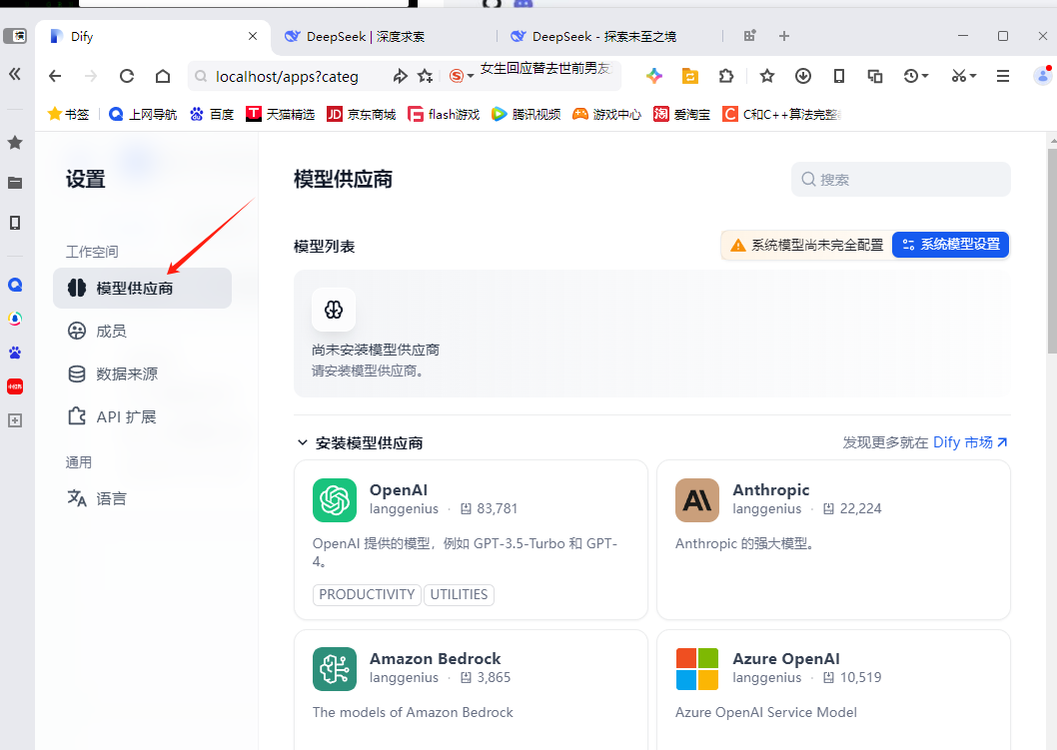
Task: Click the sidebar add-plus box icon
Action: tap(15, 420)
